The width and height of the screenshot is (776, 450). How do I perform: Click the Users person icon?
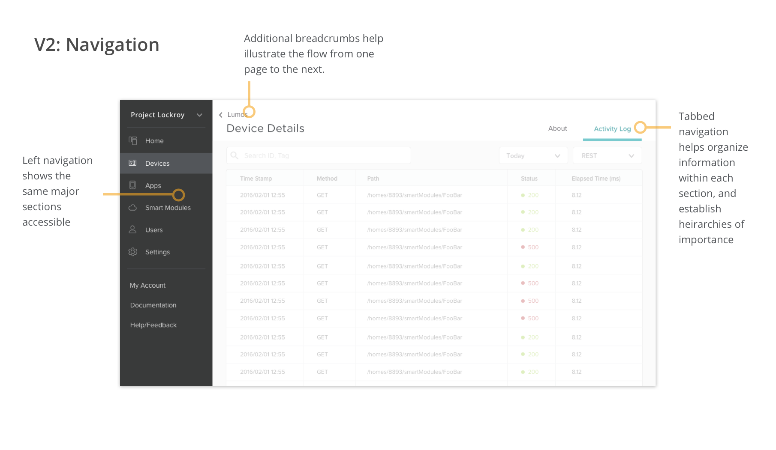coord(133,229)
